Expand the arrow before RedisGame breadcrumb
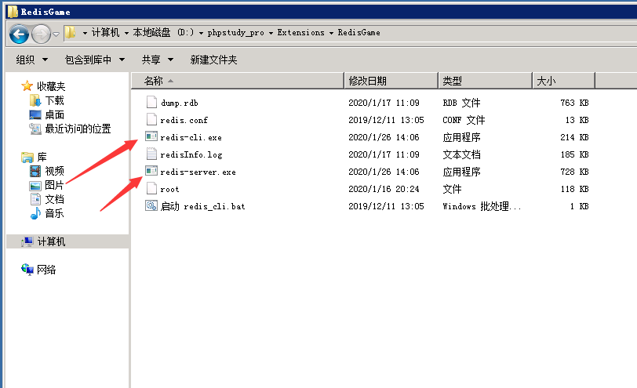The image size is (637, 388). [332, 33]
